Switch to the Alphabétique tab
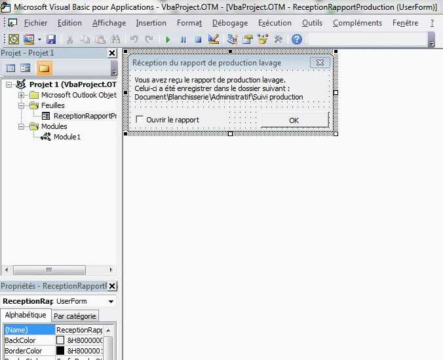443x360 pixels. click(x=26, y=315)
